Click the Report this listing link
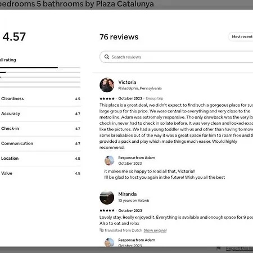The width and height of the screenshot is (253, 253). (240, 249)
